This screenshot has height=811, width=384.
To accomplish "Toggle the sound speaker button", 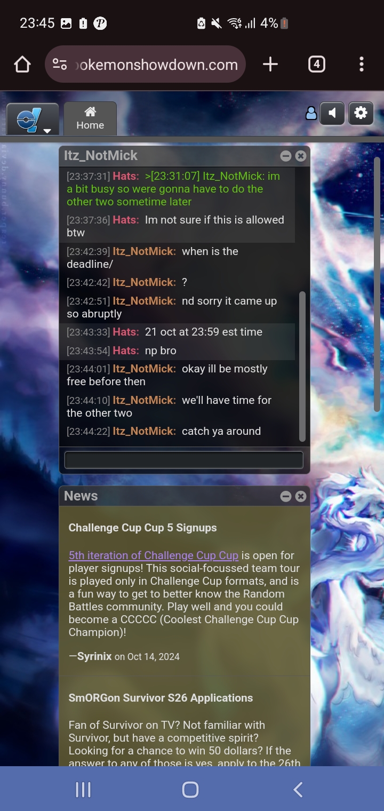I will click(332, 113).
